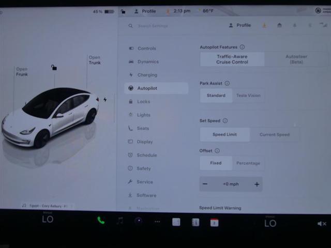Tap the notification bell icon in settings header
This screenshot has height=248, width=331.
[295, 25]
